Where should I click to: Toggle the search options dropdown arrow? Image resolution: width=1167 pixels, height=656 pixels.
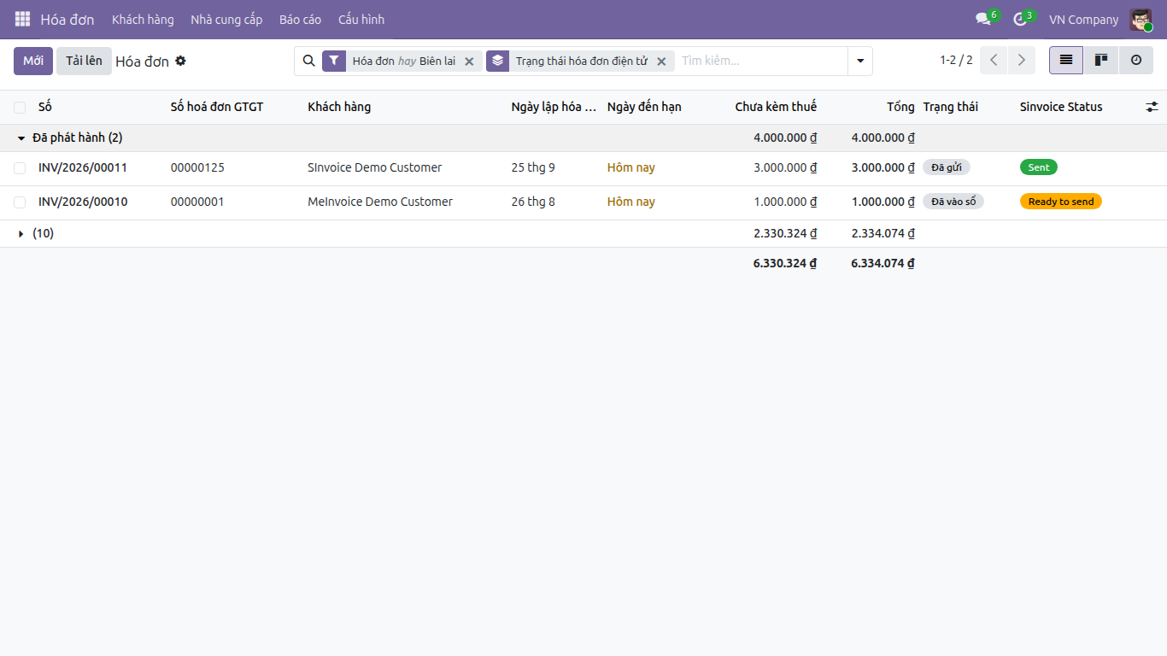pyautogui.click(x=860, y=61)
